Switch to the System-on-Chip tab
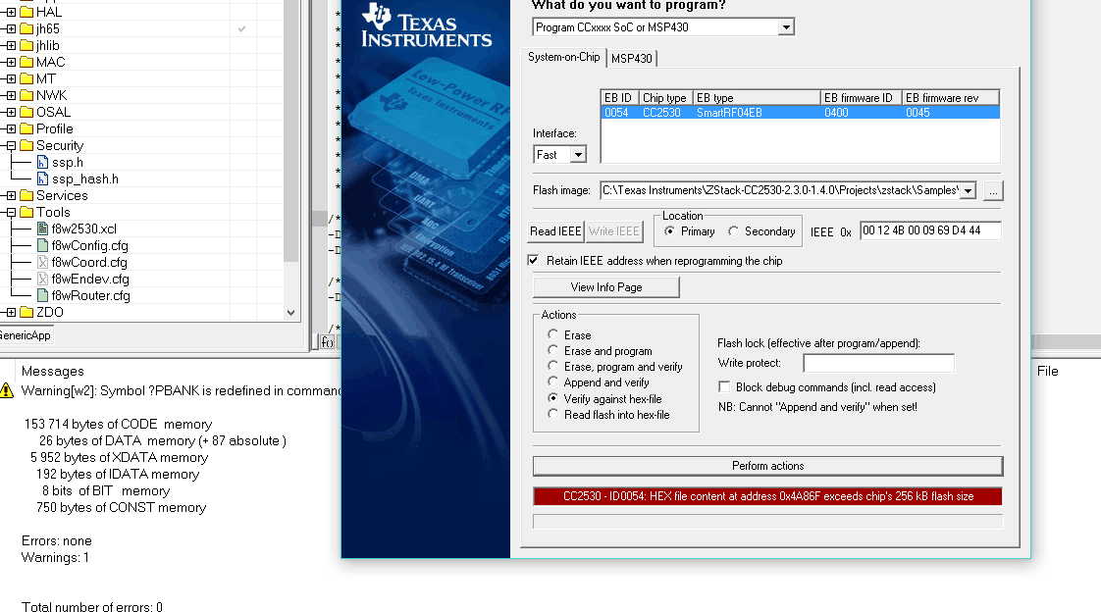Viewport: 1101px width, 612px height. (x=564, y=57)
